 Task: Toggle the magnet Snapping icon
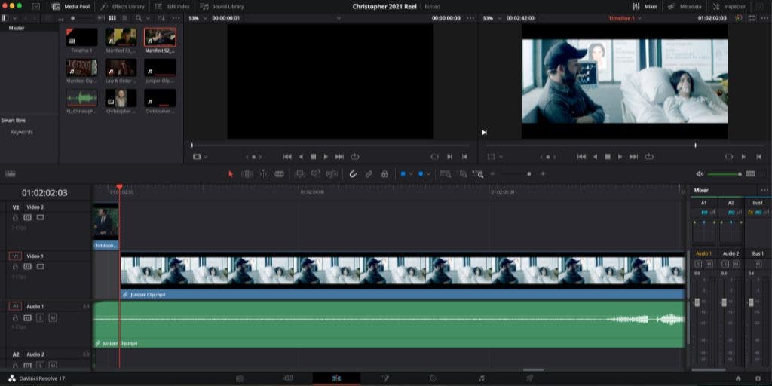click(x=353, y=174)
